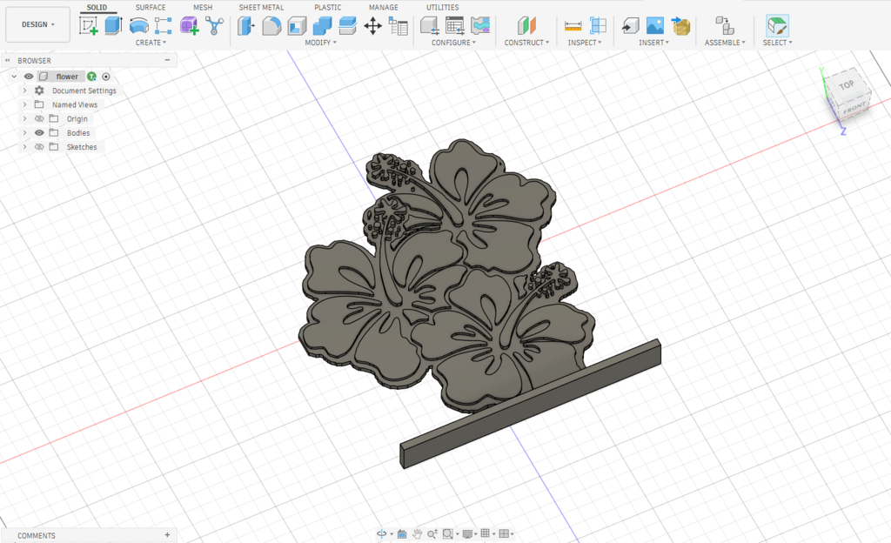Expand the Comments panel with plus button
Image resolution: width=891 pixels, height=543 pixels.
click(x=167, y=534)
